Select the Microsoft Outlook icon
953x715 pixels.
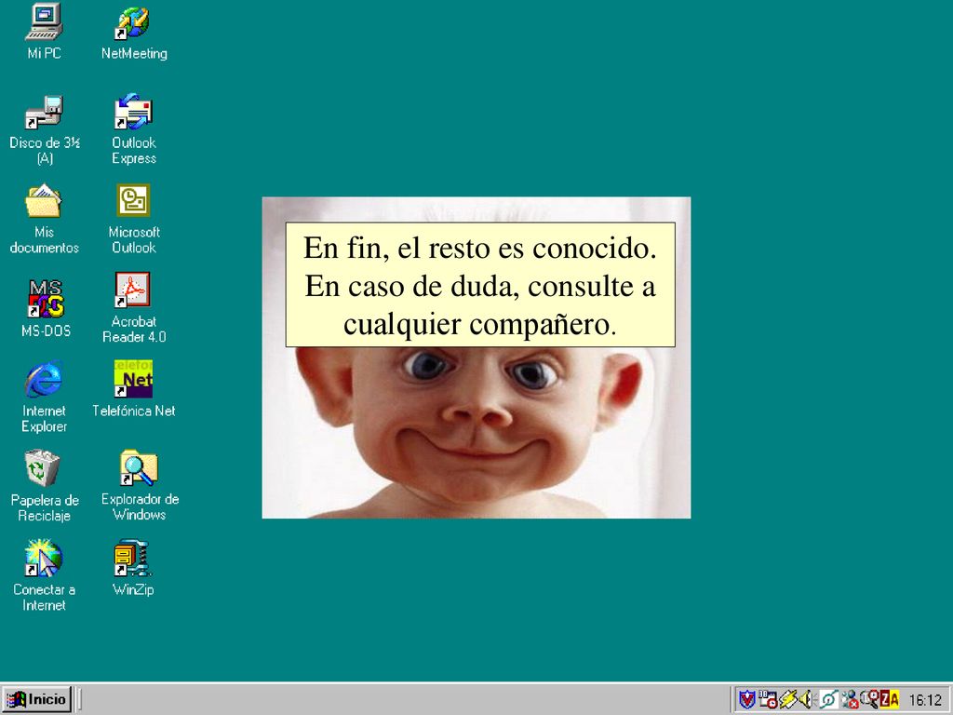point(133,201)
